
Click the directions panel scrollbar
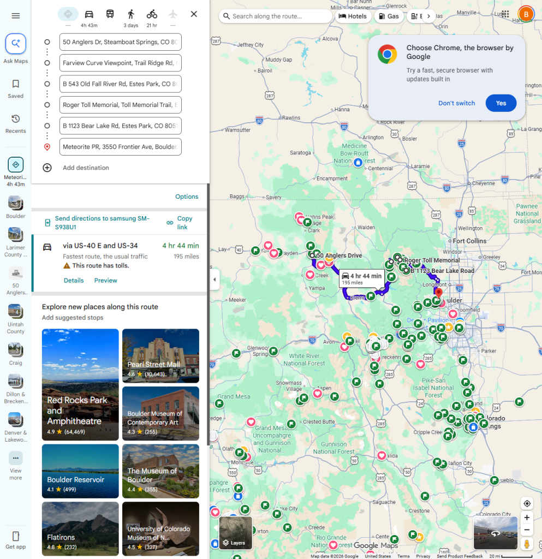click(208, 314)
